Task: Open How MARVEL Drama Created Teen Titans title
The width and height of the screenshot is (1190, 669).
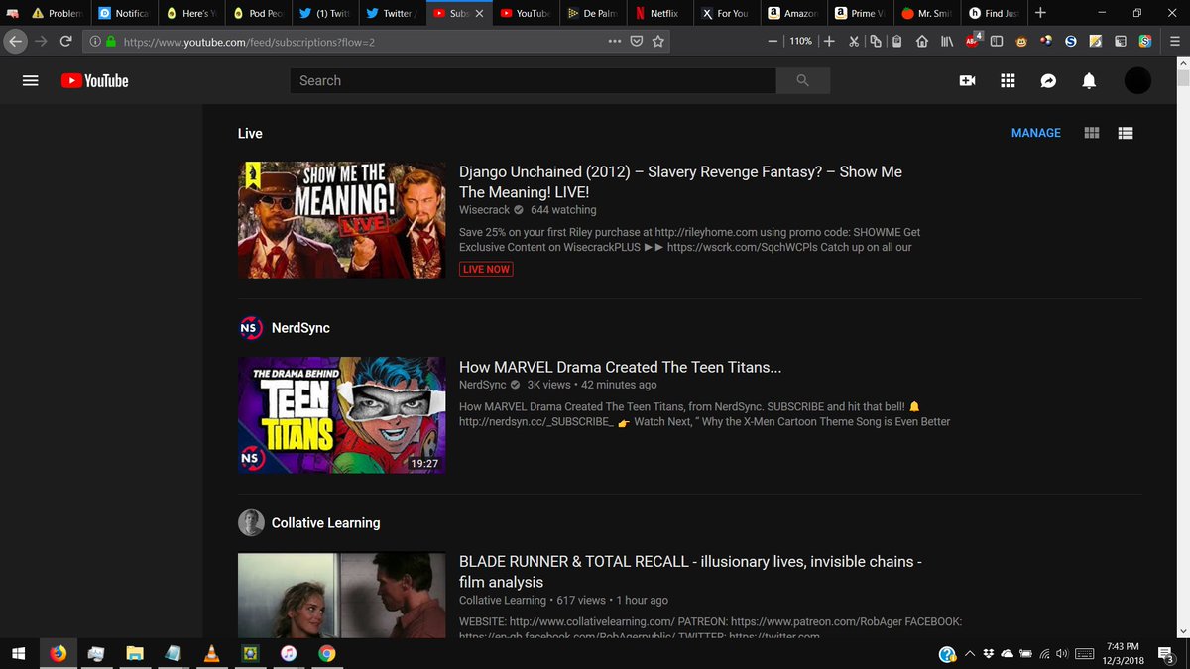Action: [x=621, y=367]
